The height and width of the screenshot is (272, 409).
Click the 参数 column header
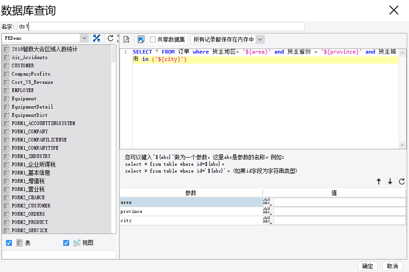[191, 193]
